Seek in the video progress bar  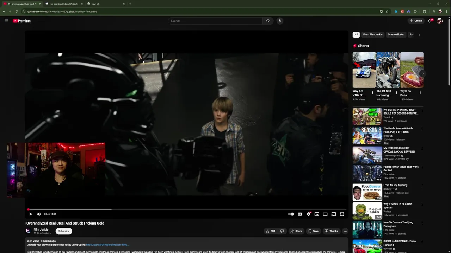pyautogui.click(x=187, y=209)
